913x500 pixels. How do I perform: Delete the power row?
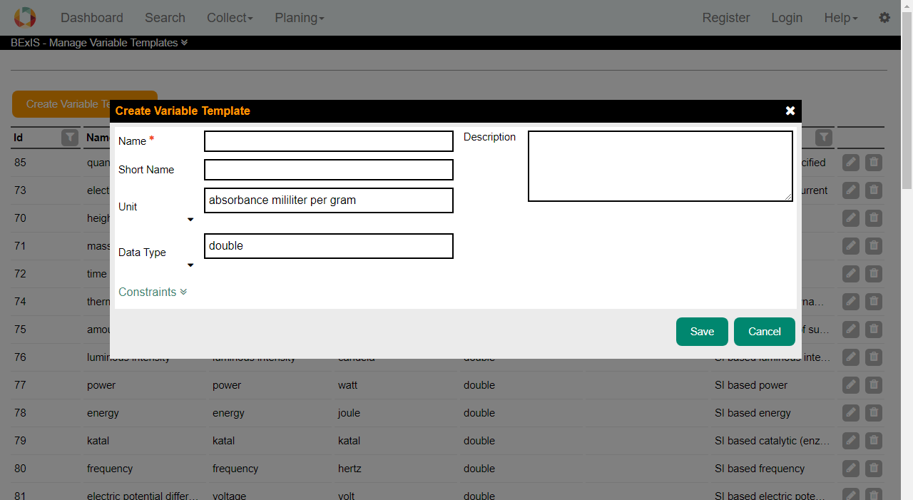pyautogui.click(x=874, y=385)
